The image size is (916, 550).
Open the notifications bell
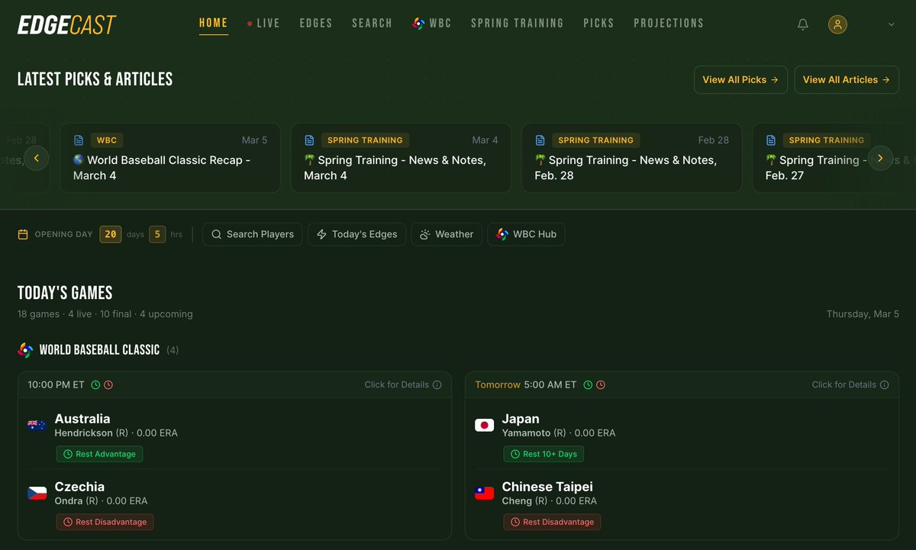803,24
